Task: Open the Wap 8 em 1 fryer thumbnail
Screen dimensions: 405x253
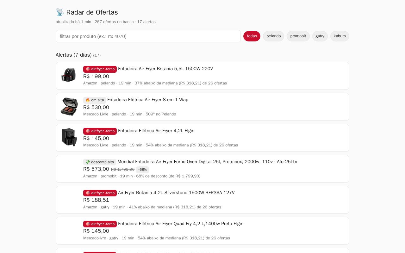Action: click(x=69, y=106)
